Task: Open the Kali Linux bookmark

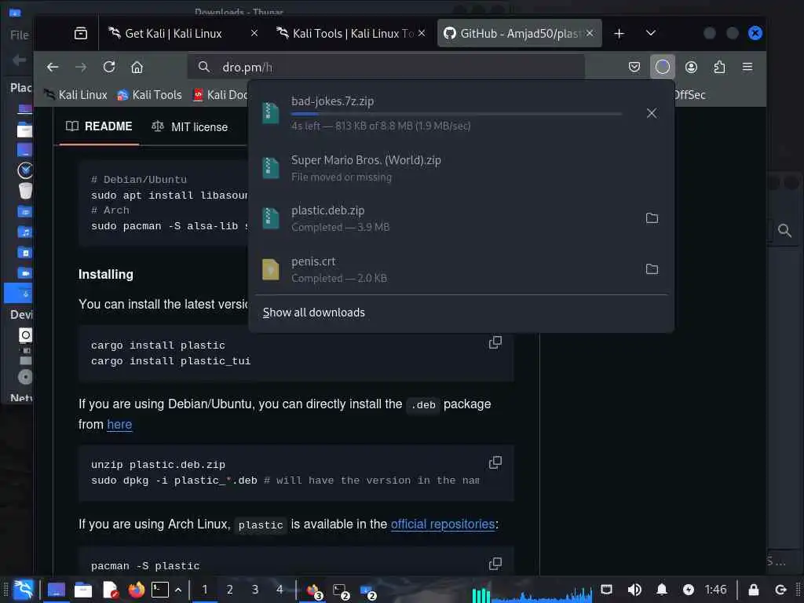Action: click(76, 95)
